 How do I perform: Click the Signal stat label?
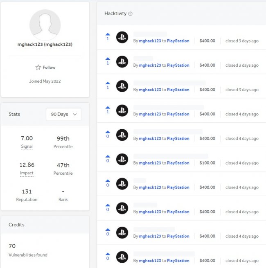click(x=27, y=146)
